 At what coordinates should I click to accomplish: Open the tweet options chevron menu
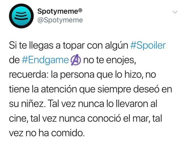tap(175, 12)
